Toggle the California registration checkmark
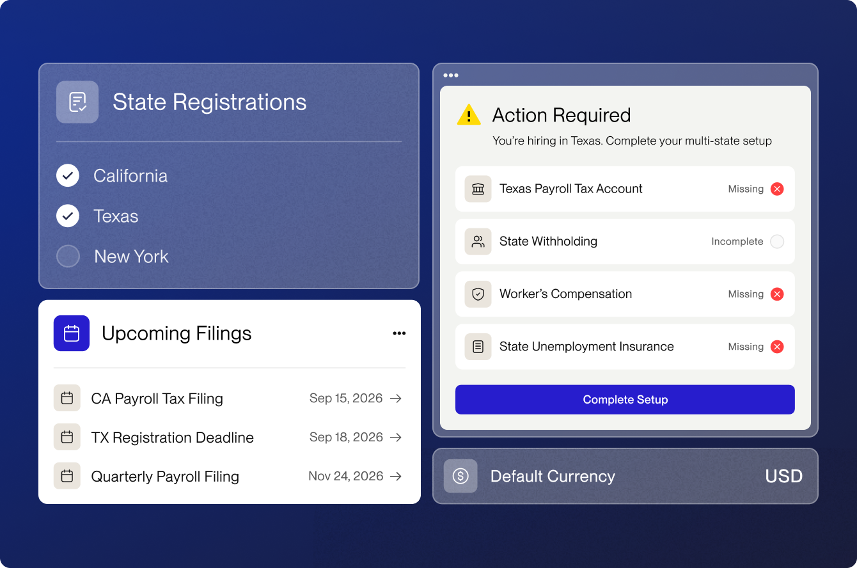This screenshot has height=568, width=857. click(x=68, y=175)
